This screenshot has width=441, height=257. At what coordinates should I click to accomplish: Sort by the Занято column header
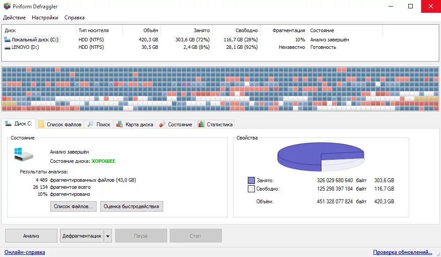(187, 30)
